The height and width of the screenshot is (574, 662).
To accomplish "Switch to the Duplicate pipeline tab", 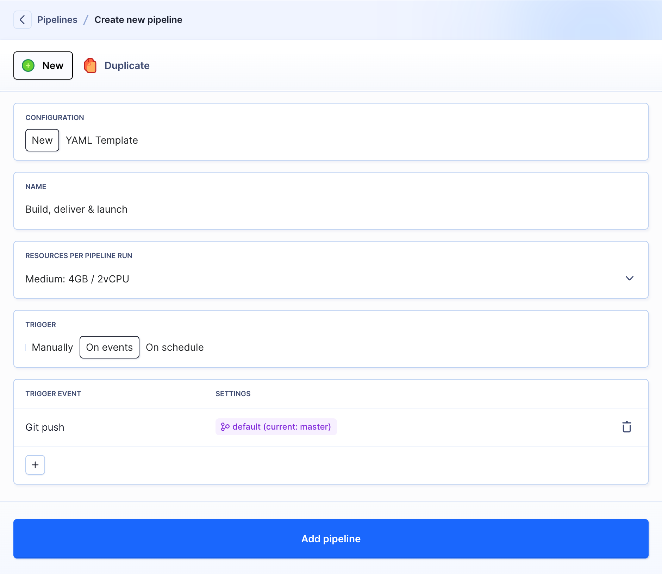I will pos(117,65).
